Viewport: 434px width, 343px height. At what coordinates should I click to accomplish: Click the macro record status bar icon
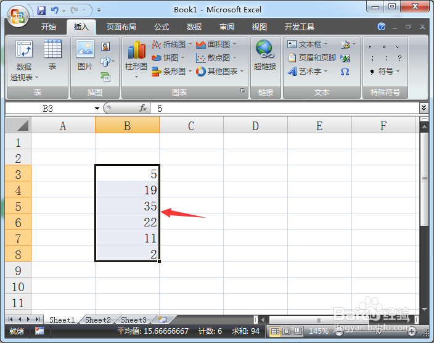click(x=39, y=331)
